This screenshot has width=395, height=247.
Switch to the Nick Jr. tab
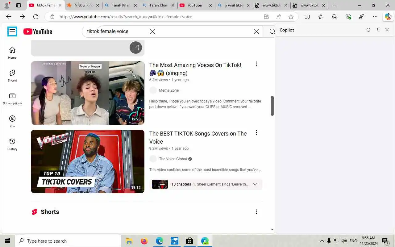click(x=83, y=5)
